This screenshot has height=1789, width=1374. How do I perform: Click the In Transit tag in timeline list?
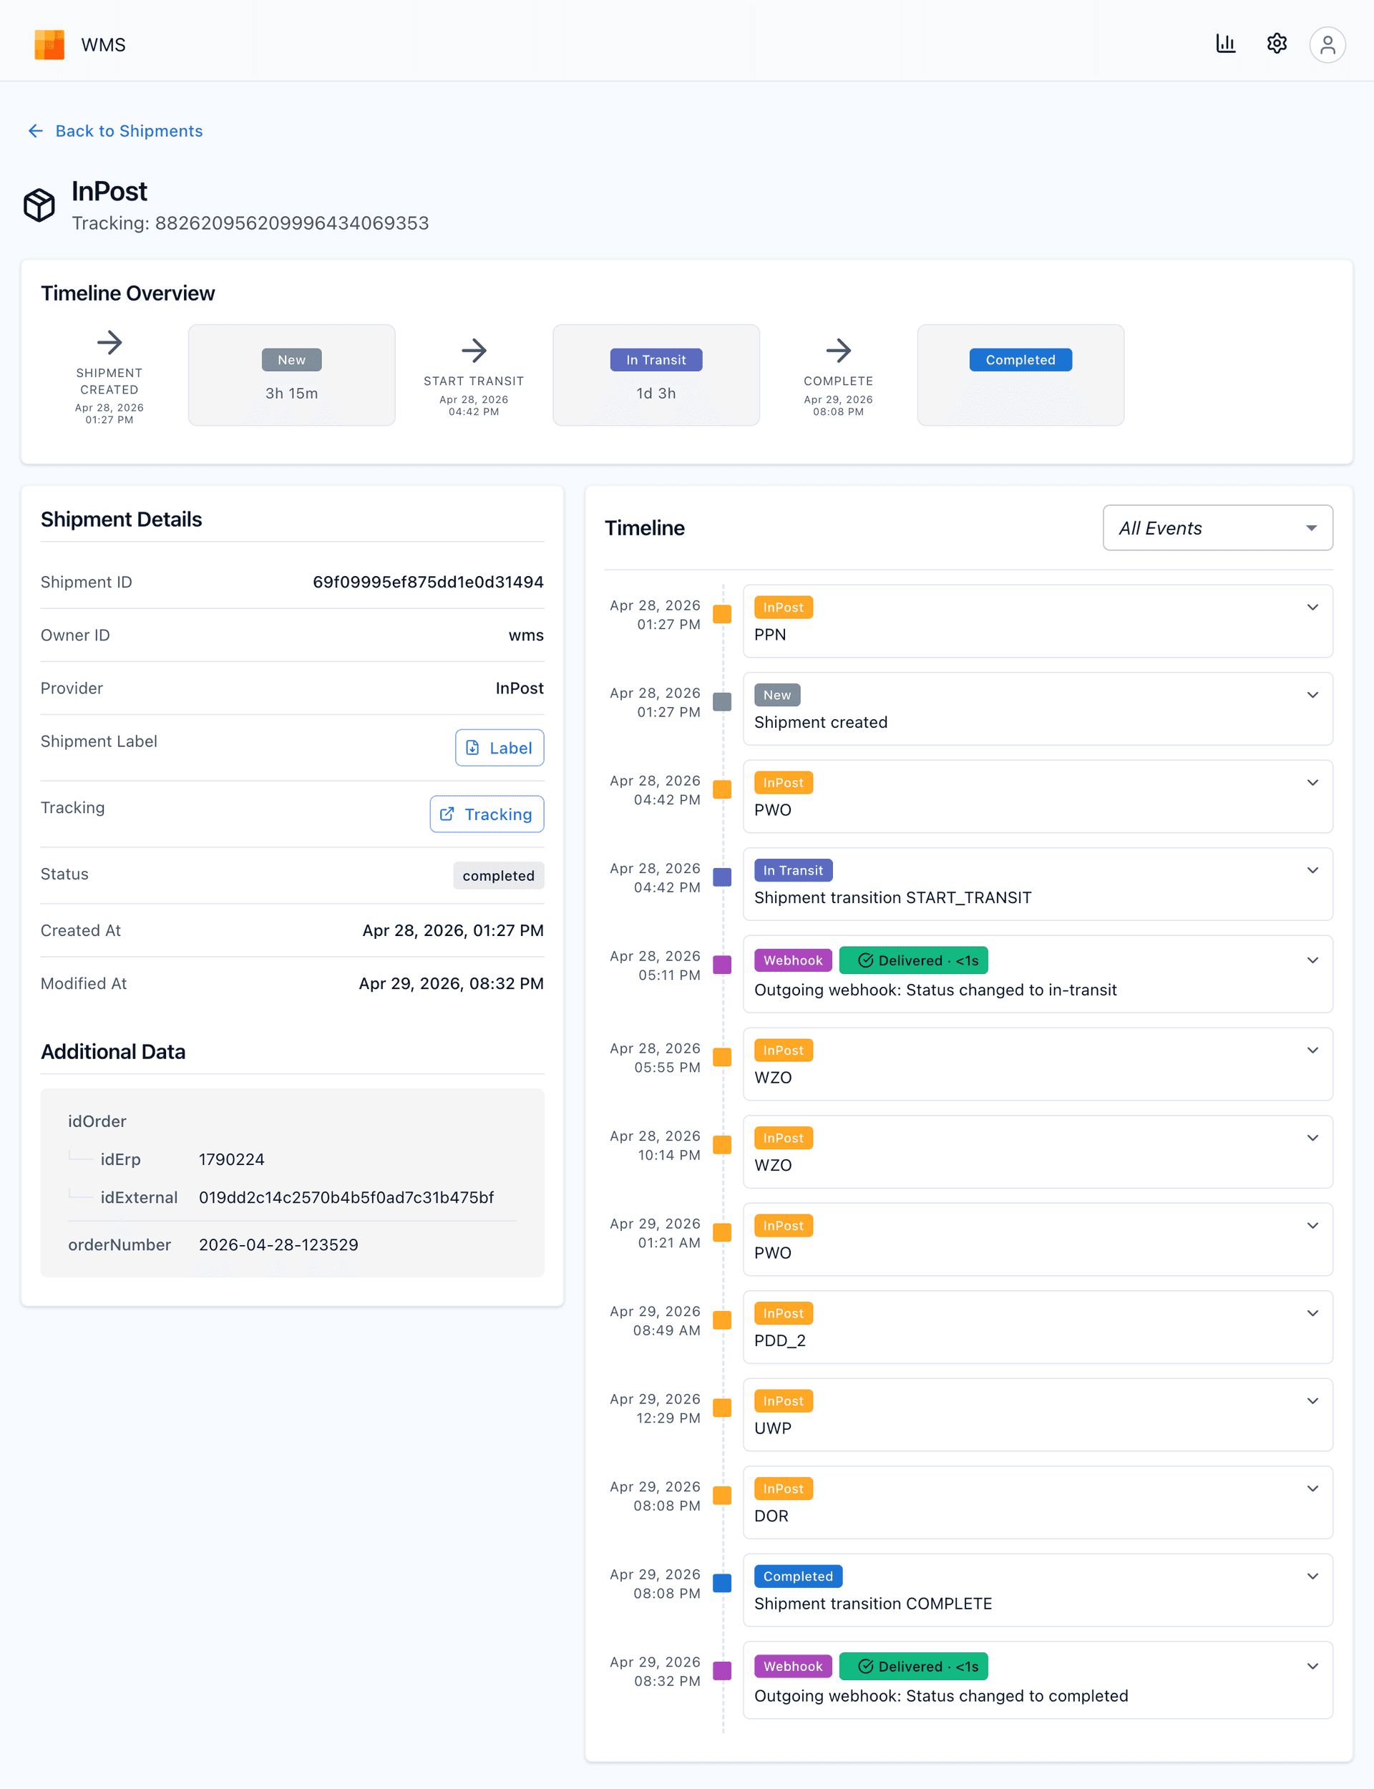point(792,870)
